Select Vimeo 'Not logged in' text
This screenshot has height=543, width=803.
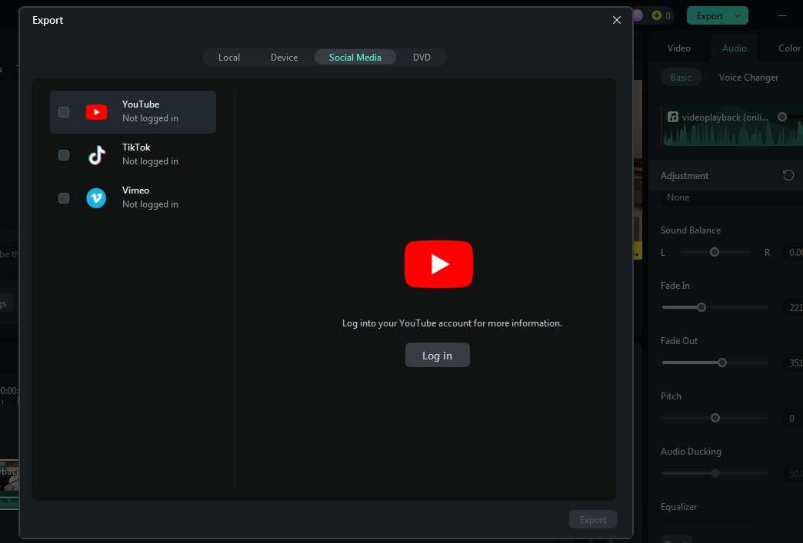point(150,204)
